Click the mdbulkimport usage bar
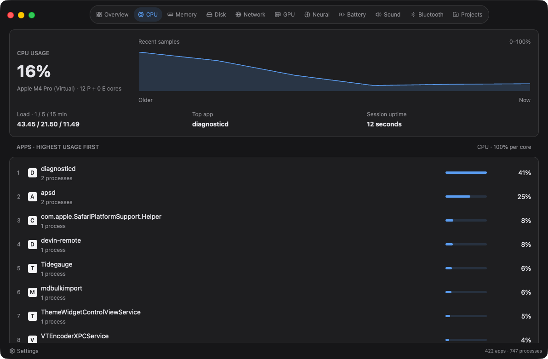The image size is (548, 359). [466, 292]
